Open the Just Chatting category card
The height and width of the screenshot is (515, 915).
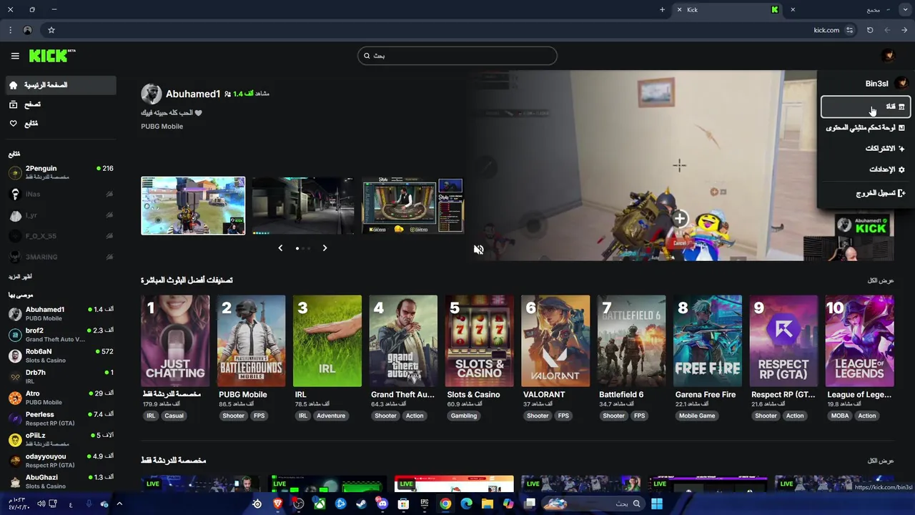click(x=175, y=341)
